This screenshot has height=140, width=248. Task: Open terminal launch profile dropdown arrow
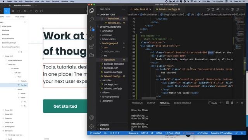(x=223, y=103)
